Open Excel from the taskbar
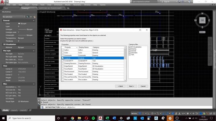This screenshot has height=121, width=216. [107, 118]
